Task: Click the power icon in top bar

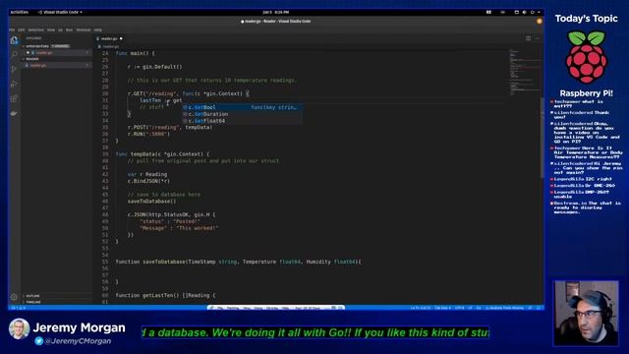Action: click(533, 13)
